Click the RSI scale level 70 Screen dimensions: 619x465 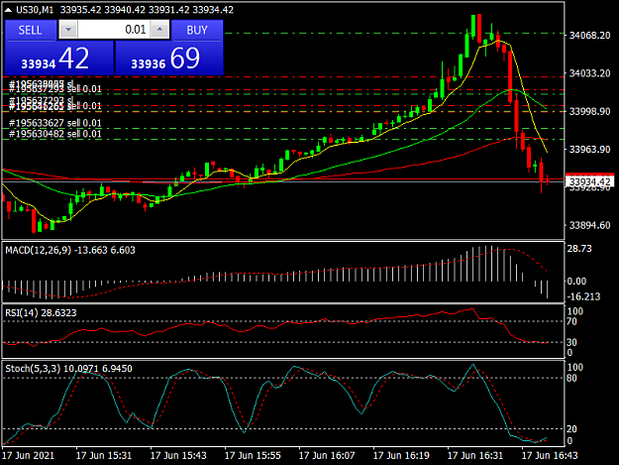click(572, 321)
